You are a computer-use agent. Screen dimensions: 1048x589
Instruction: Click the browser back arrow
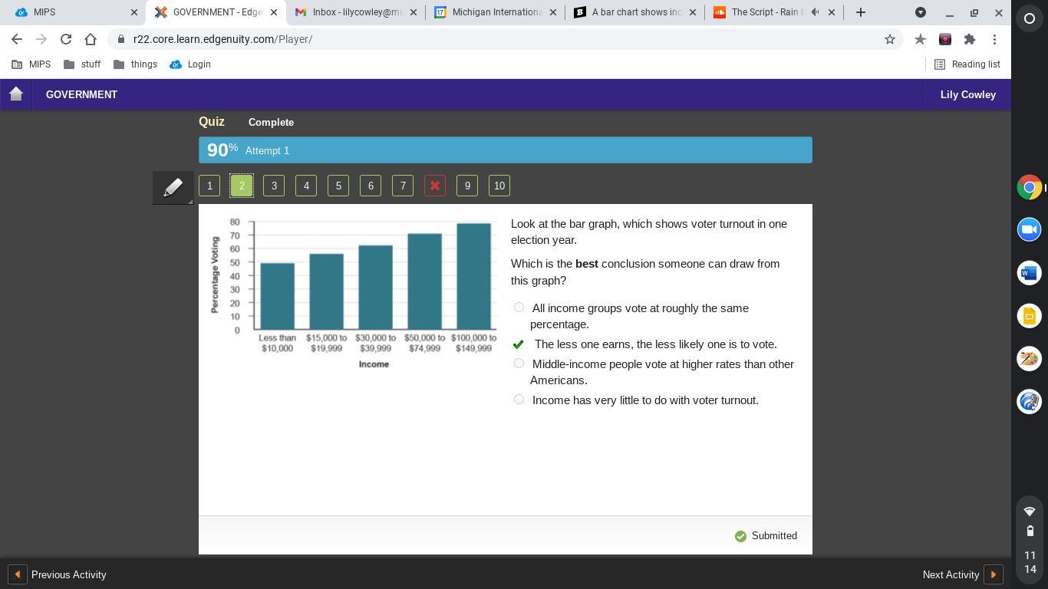[17, 39]
